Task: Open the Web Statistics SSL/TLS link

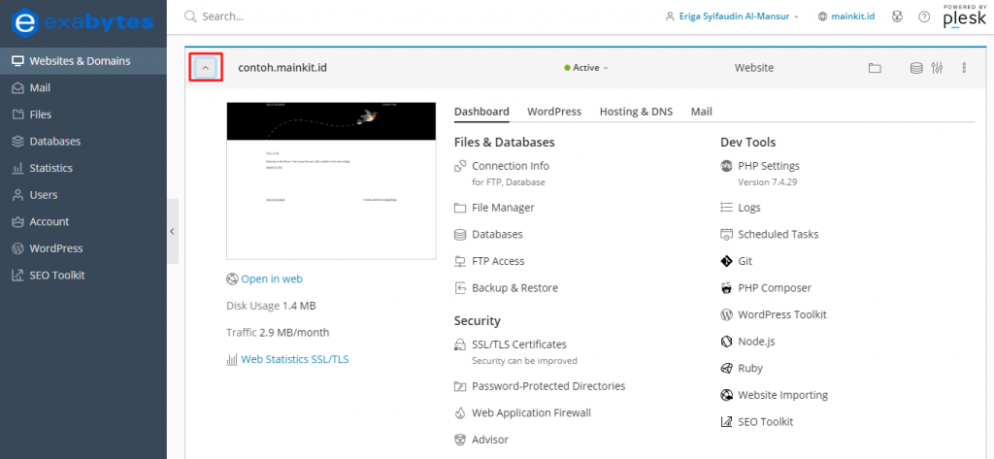Action: [x=295, y=359]
